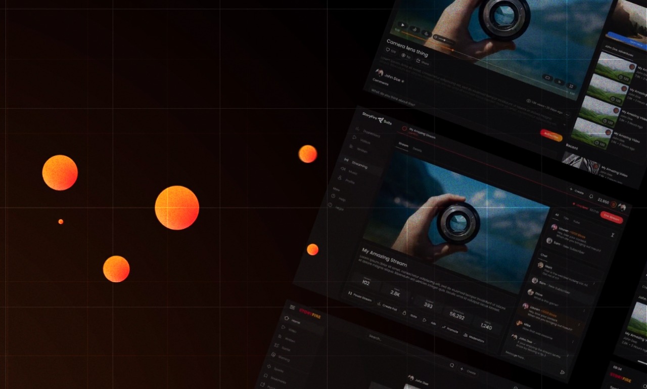Select the All tab in the stream chat panel
Screen dimensions: 647x389
558,215
